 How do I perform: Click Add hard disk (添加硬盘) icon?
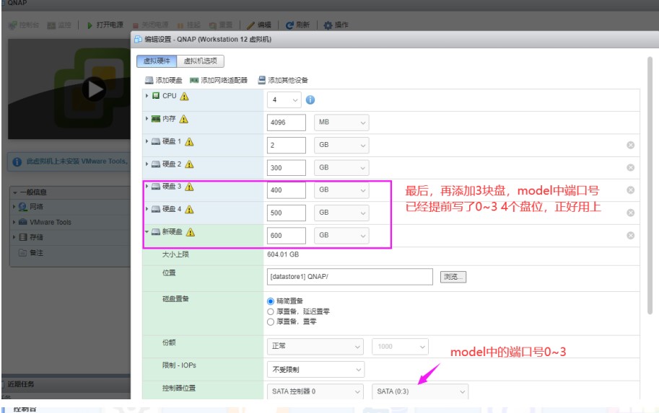[x=149, y=80]
